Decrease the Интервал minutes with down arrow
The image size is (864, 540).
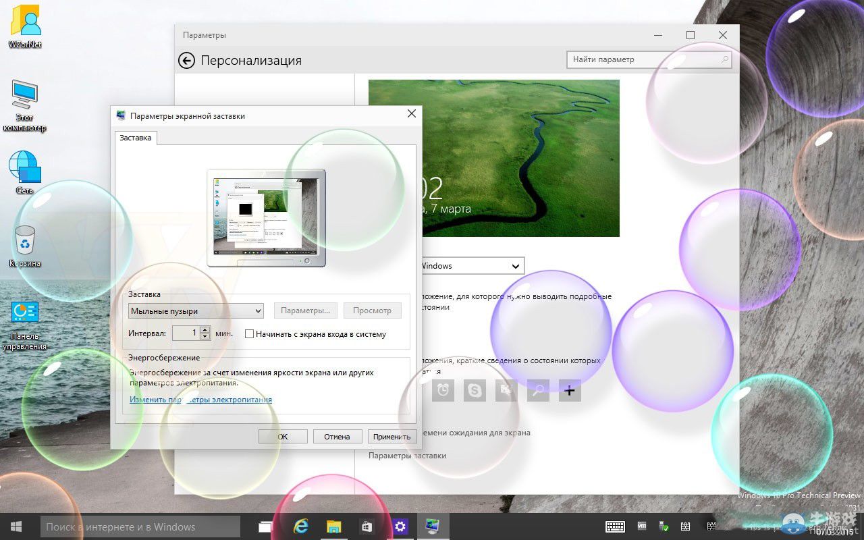(x=205, y=336)
